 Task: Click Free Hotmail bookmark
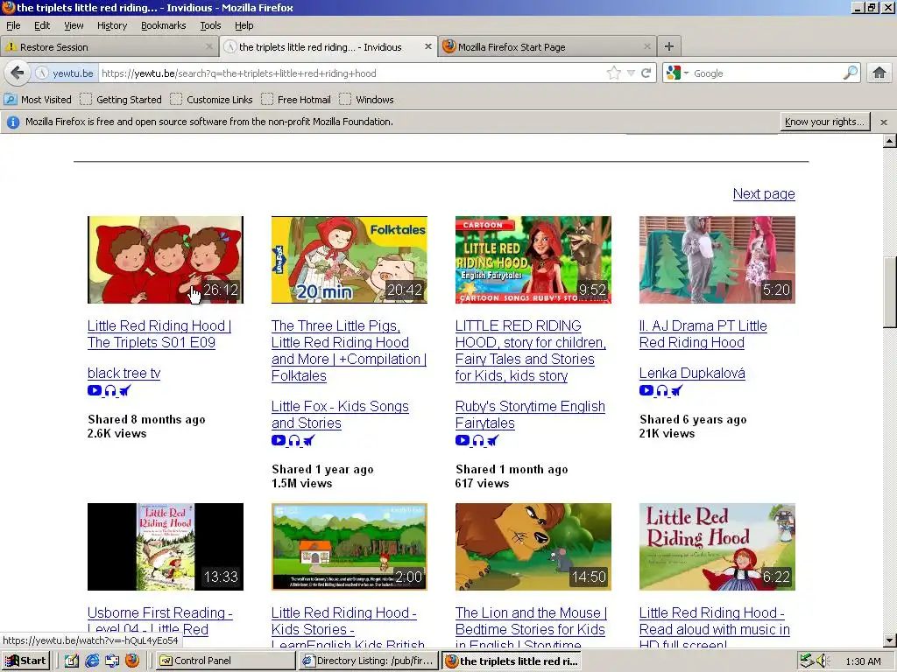(x=296, y=100)
